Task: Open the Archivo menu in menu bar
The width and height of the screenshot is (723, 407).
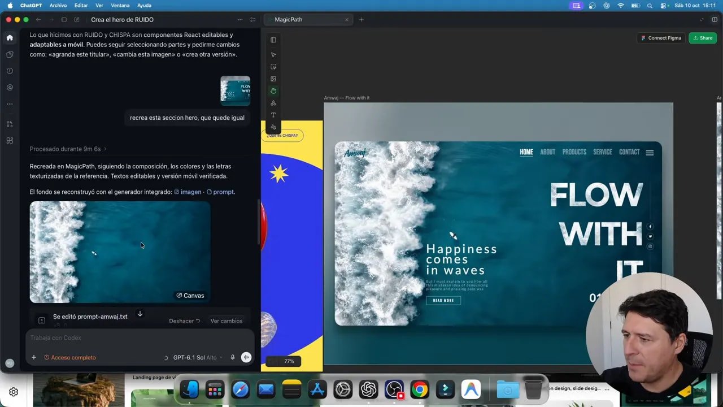Action: coord(58,5)
